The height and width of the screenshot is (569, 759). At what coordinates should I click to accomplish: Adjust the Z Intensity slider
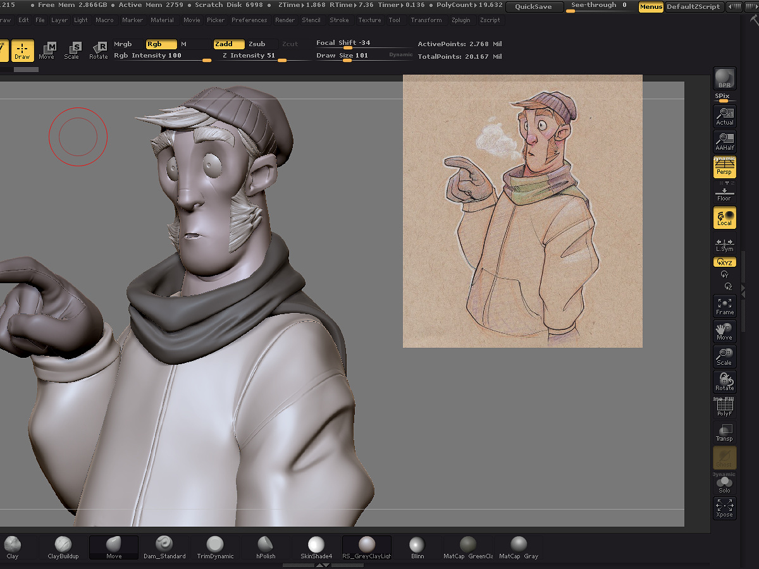click(262, 56)
